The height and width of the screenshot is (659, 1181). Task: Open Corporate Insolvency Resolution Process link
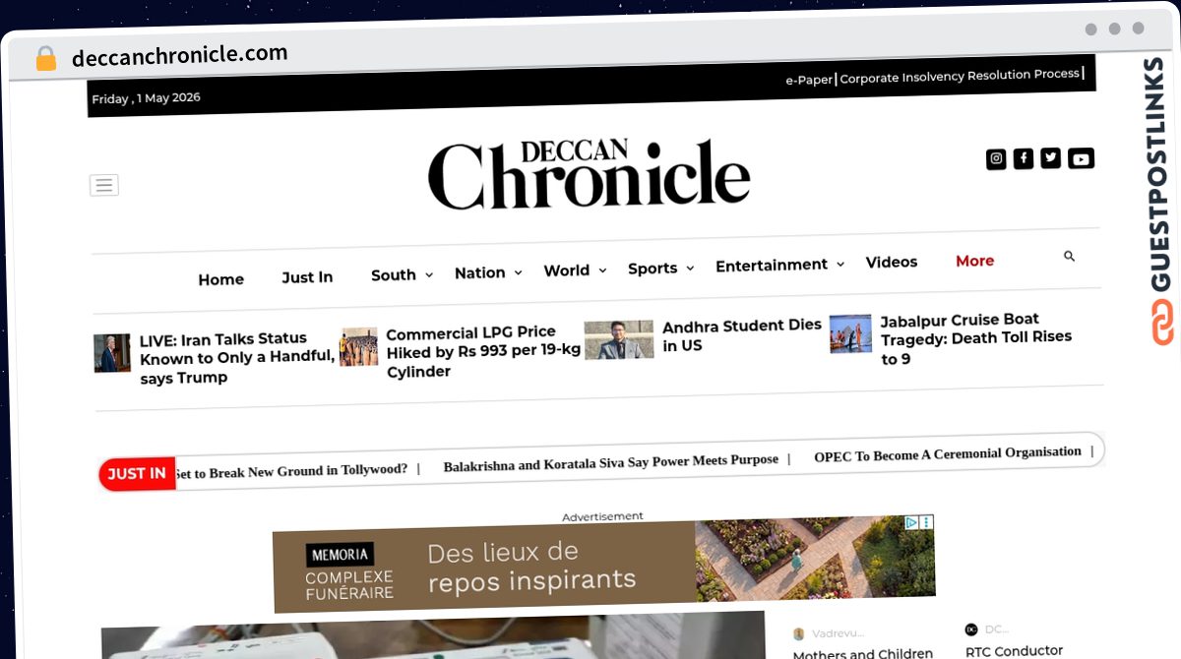click(960, 76)
